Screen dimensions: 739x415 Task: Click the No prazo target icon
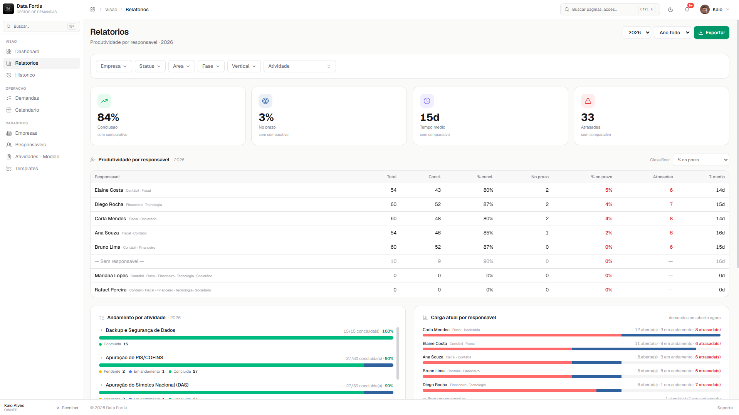[265, 101]
